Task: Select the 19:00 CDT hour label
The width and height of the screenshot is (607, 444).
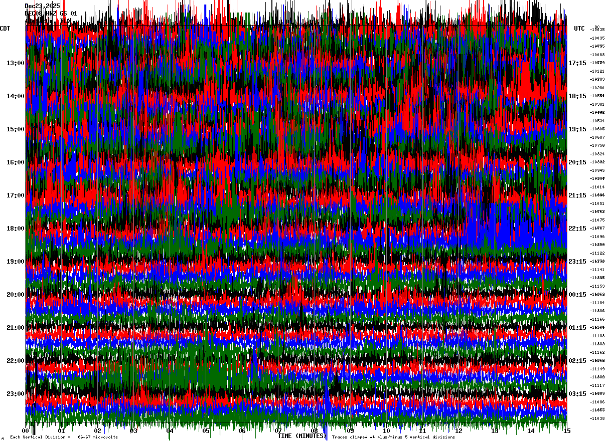Action: point(16,262)
